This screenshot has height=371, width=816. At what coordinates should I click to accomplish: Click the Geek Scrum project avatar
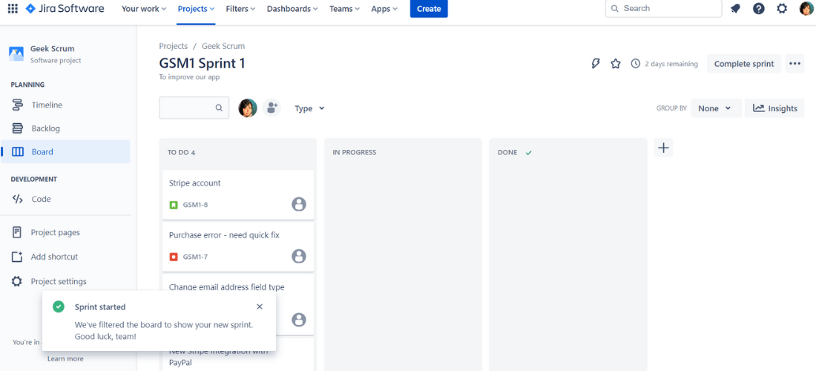[16, 53]
